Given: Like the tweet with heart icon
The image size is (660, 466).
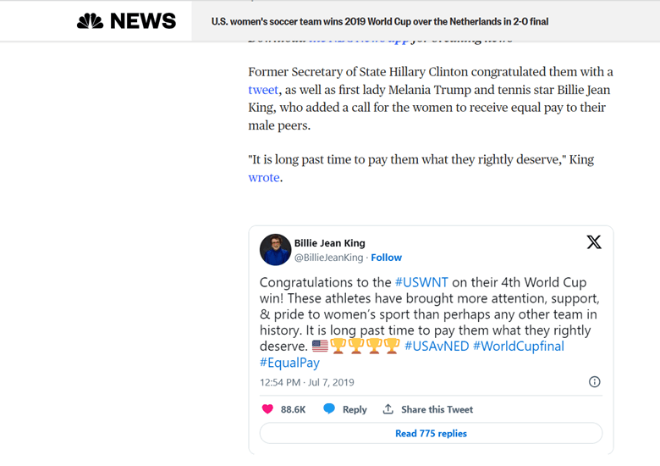Looking at the screenshot, I should [x=268, y=409].
